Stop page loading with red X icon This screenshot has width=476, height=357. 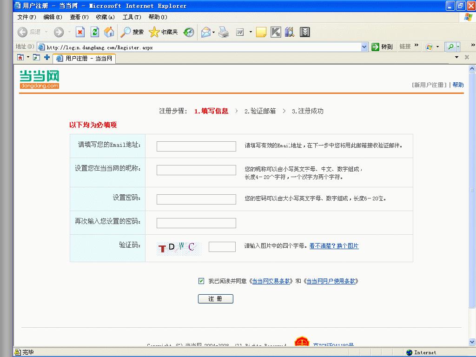coord(80,32)
